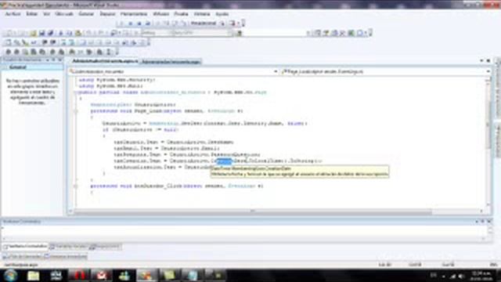This screenshot has width=501, height=282.
Task: Select the first bottom window tab
Action: tap(26, 247)
